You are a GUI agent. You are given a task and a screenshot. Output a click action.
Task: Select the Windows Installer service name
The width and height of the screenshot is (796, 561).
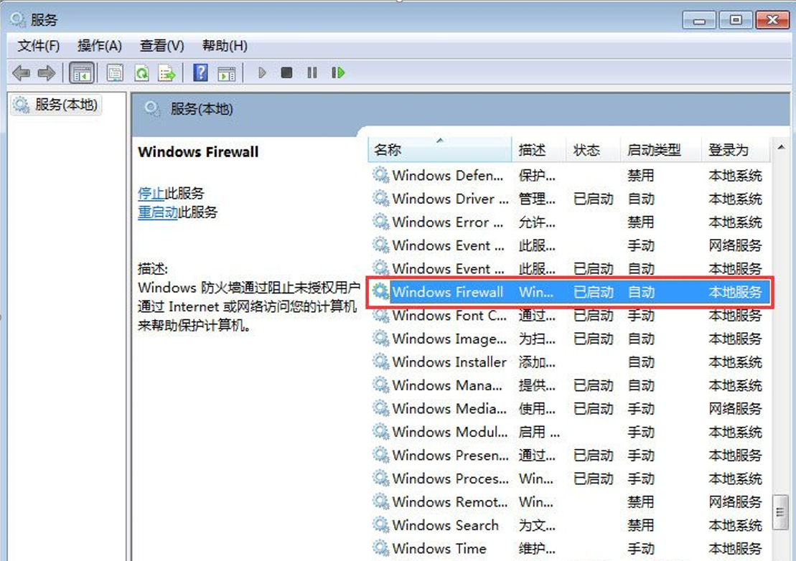(449, 362)
